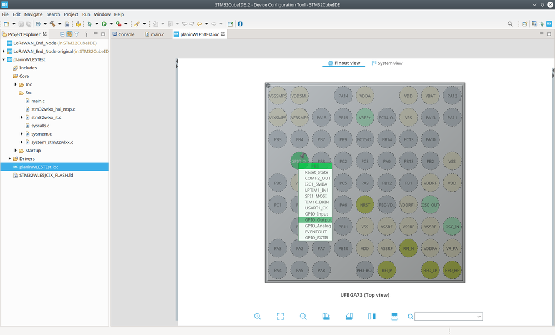
Task: Rotate the chip clockwise
Action: tap(326, 317)
